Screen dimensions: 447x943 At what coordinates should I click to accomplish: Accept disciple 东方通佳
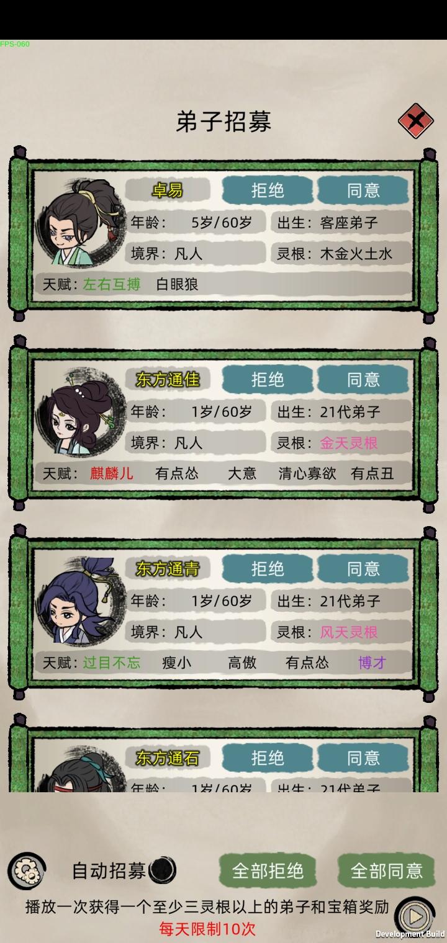363,380
